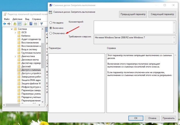The image size is (180, 125).
Task: Click tree scrollbar down arrow
Action: pyautogui.click(x=42, y=102)
